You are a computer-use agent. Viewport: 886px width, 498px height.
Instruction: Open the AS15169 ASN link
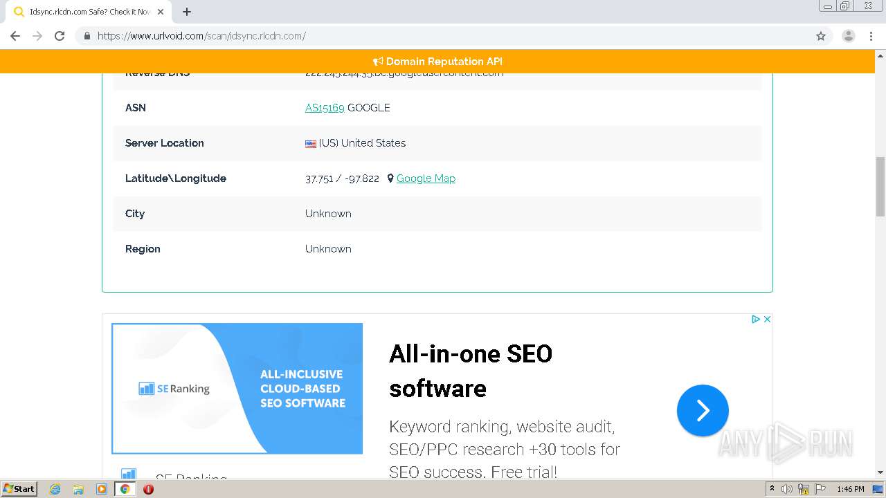325,108
